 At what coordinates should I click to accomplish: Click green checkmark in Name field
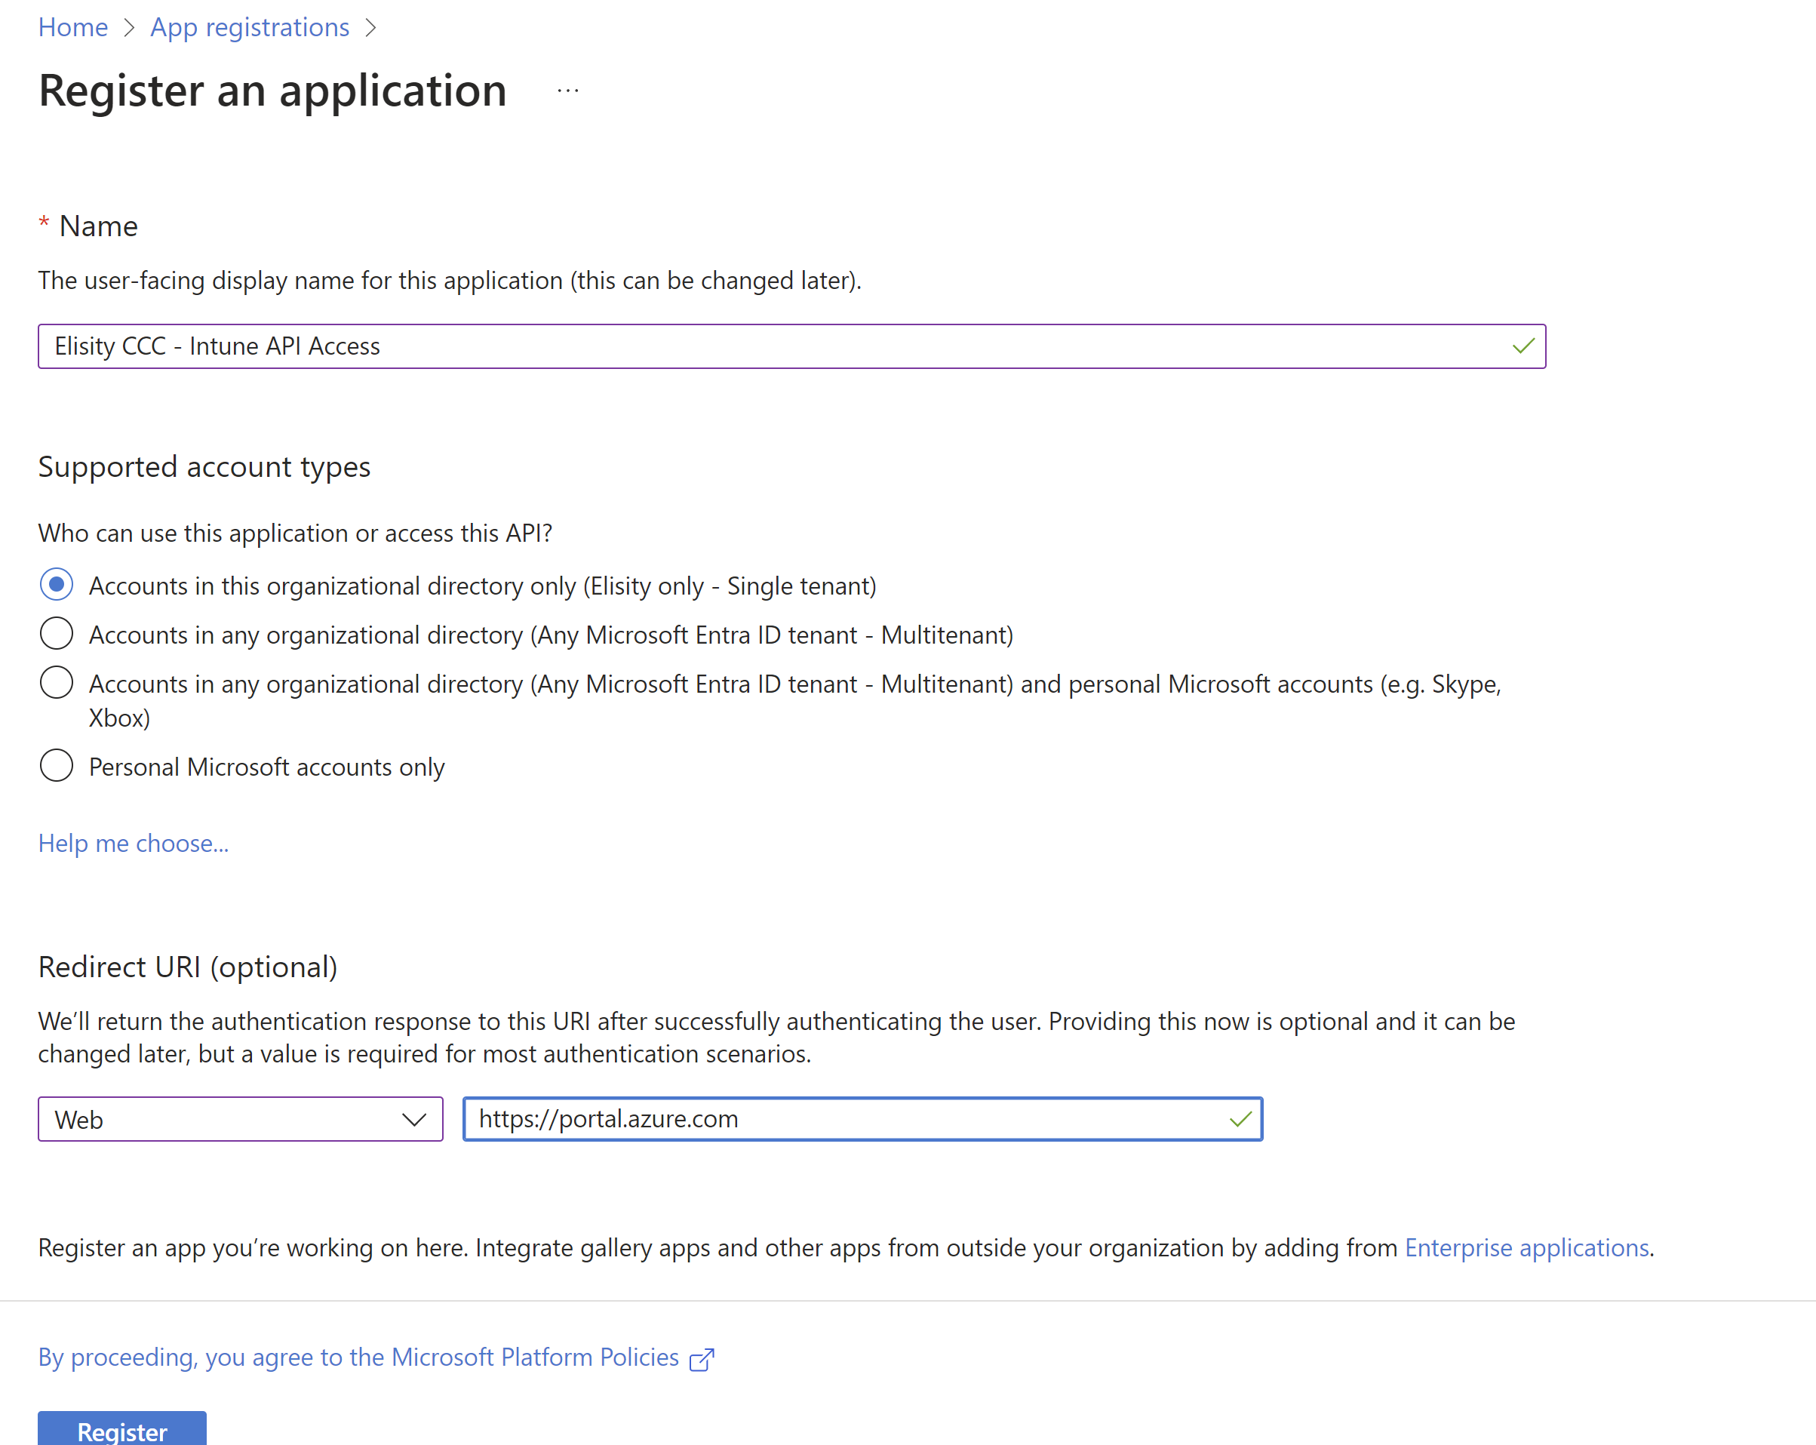(x=1523, y=346)
